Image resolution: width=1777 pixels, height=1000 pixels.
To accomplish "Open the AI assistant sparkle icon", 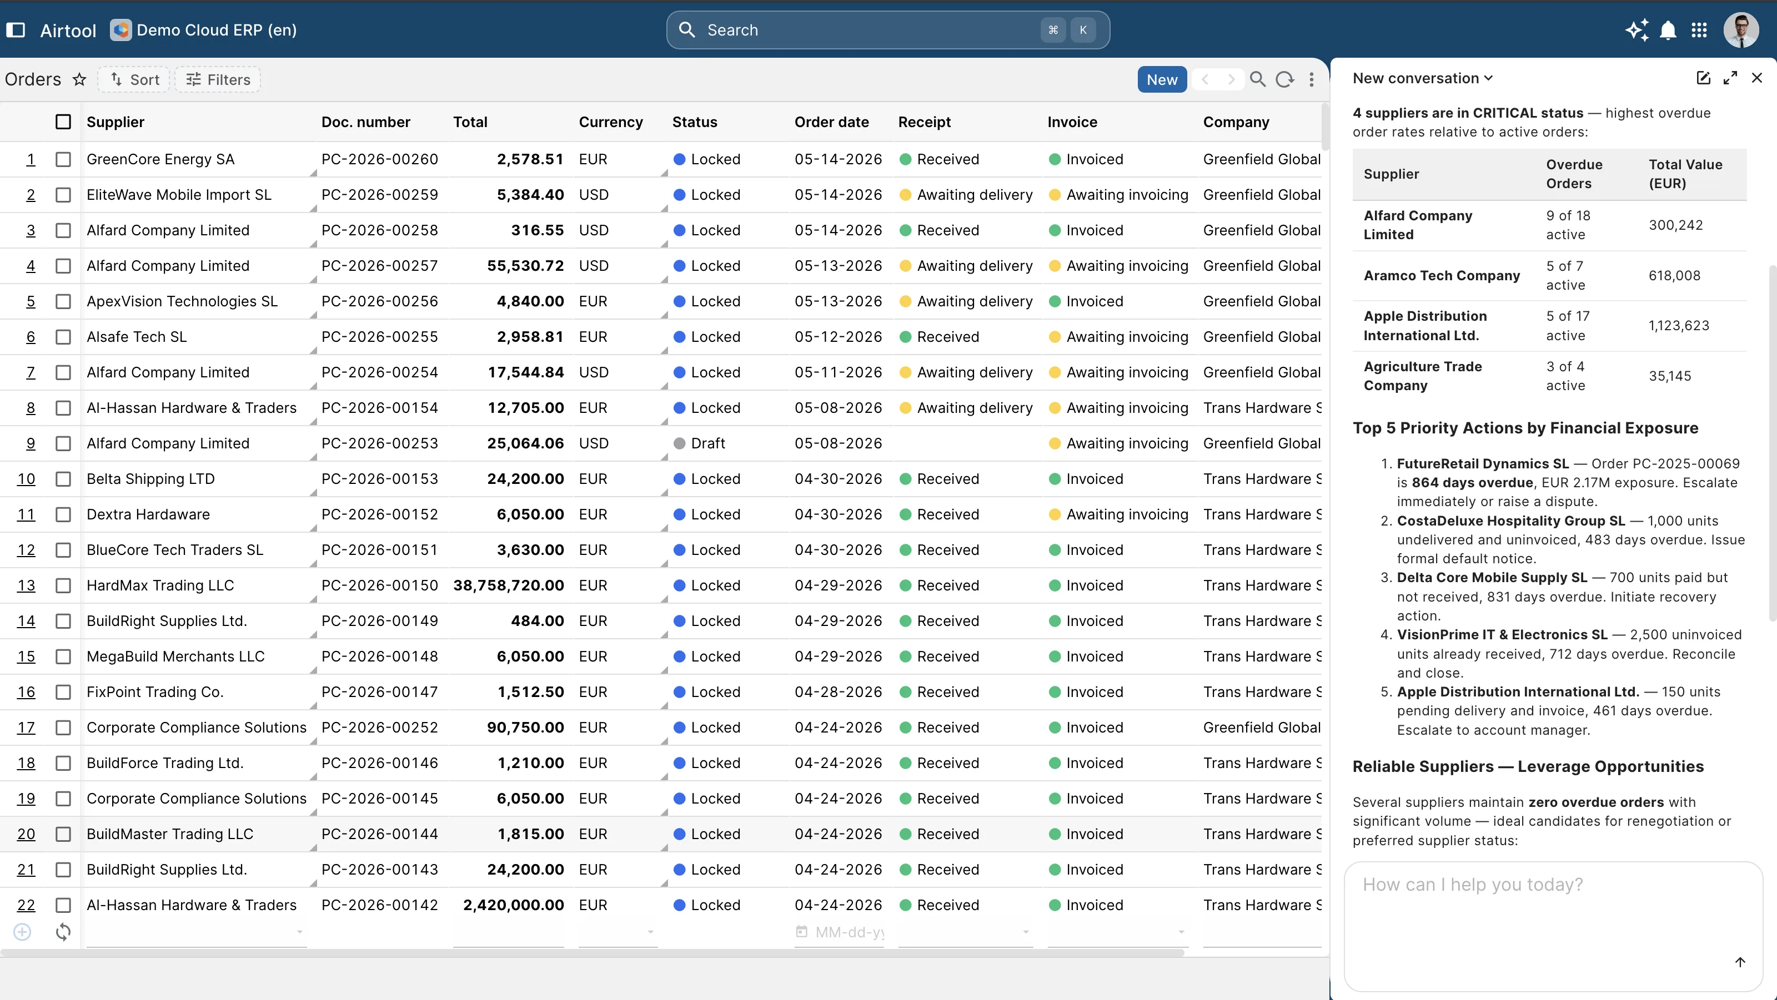I will click(x=1637, y=29).
